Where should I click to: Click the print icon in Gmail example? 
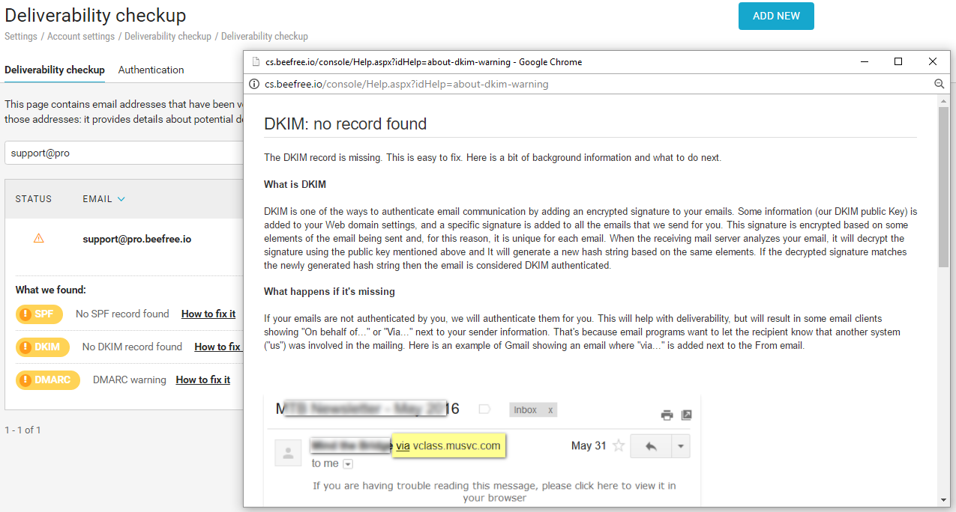(667, 415)
